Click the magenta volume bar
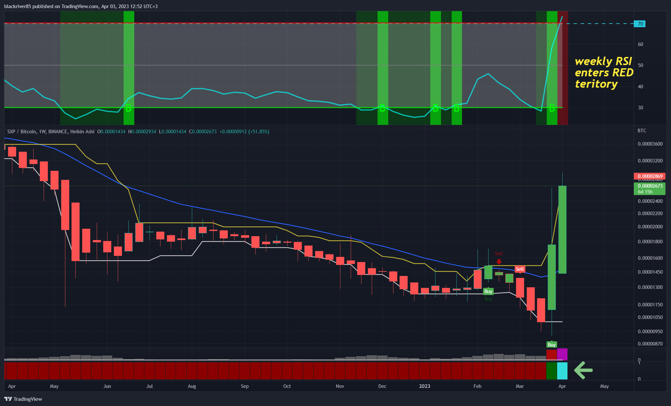671x406 pixels. [562, 354]
